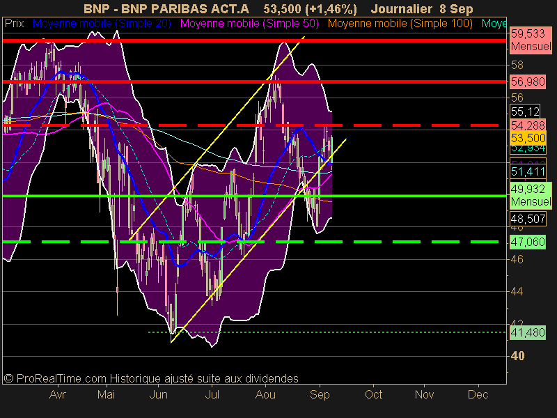This screenshot has width=557, height=418.
Task: Select the 48,507 lower band value label
Action: pyautogui.click(x=528, y=219)
